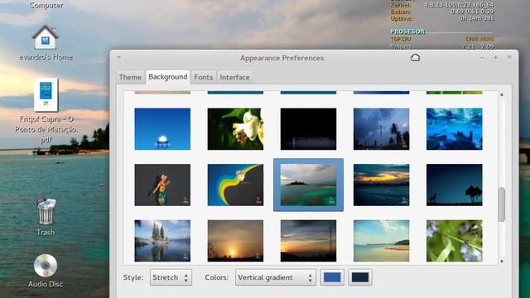Open the Style dropdown set to Stretch
This screenshot has height=298, width=530.
pyautogui.click(x=171, y=277)
